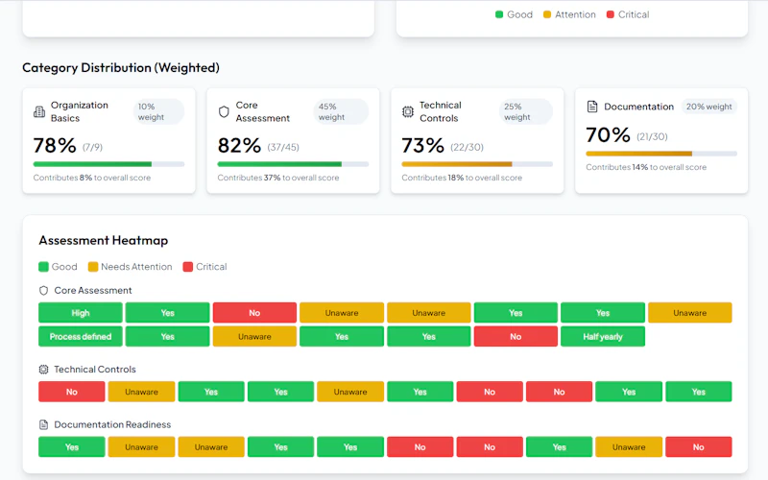Select the 'High' heatmap cell

[x=81, y=313]
